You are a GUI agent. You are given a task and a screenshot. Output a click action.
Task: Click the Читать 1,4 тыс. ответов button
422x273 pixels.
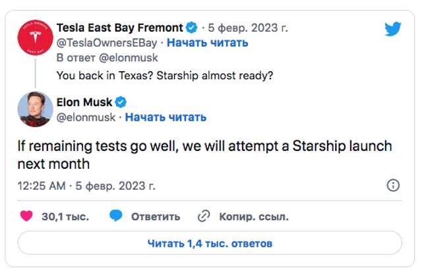pos(210,243)
